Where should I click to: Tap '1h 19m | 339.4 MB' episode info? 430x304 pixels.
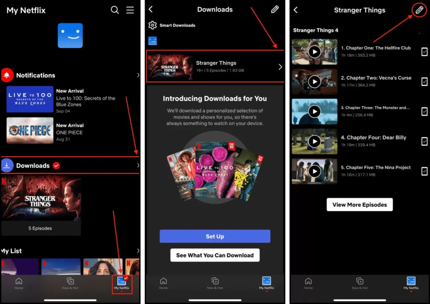(358, 145)
